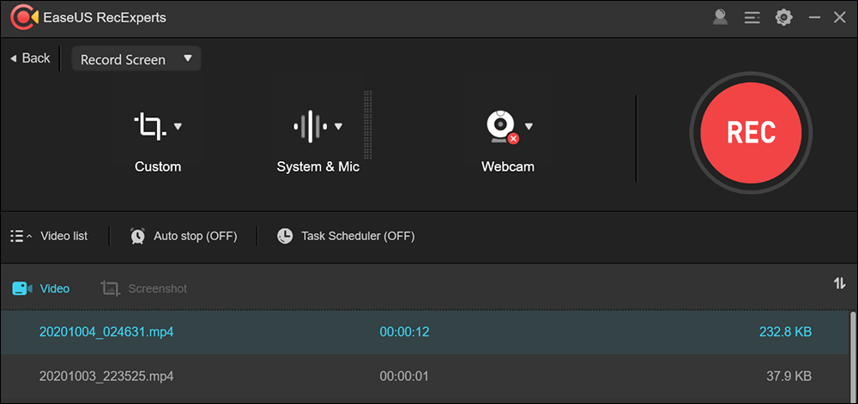This screenshot has height=404, width=858.
Task: Click the EaseUS RecExperts logo
Action: tap(23, 17)
